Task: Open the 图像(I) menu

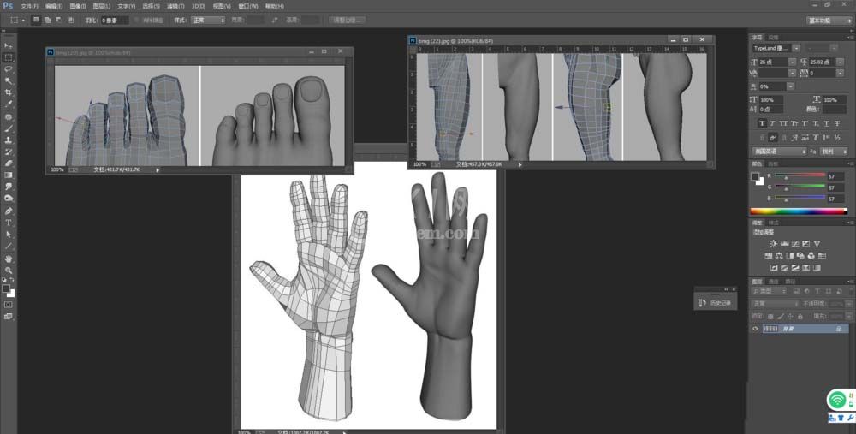Action: [x=78, y=6]
